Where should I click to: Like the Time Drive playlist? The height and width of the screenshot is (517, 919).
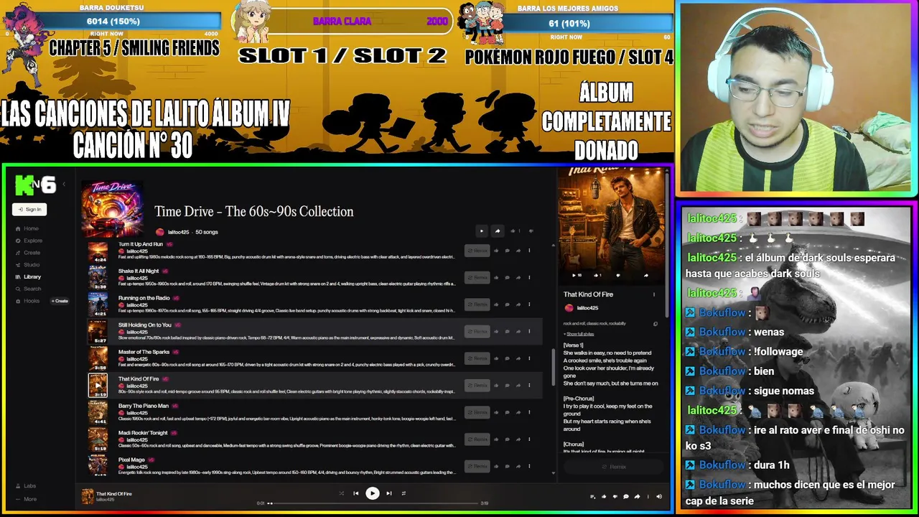(x=513, y=231)
